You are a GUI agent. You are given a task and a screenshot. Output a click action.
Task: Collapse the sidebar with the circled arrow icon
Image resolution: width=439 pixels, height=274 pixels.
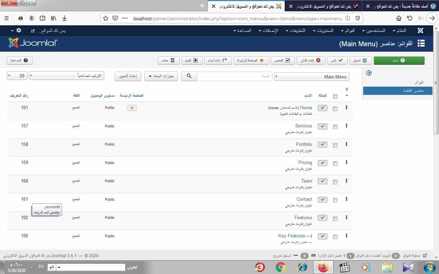pyautogui.click(x=369, y=73)
